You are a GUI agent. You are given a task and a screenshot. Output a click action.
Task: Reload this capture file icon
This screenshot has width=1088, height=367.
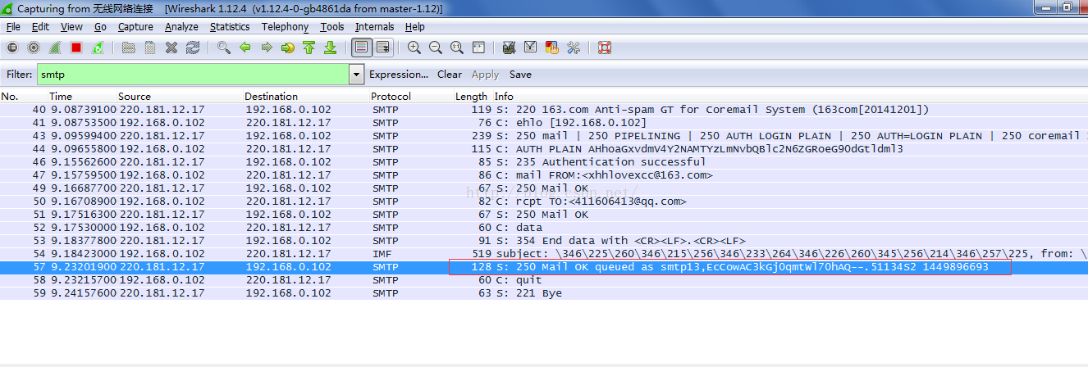(193, 48)
